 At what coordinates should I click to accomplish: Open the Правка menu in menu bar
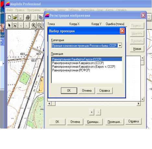[20, 10]
